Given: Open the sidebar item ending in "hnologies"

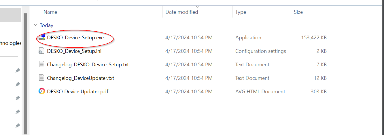Looking at the screenshot, I should 11,43.
